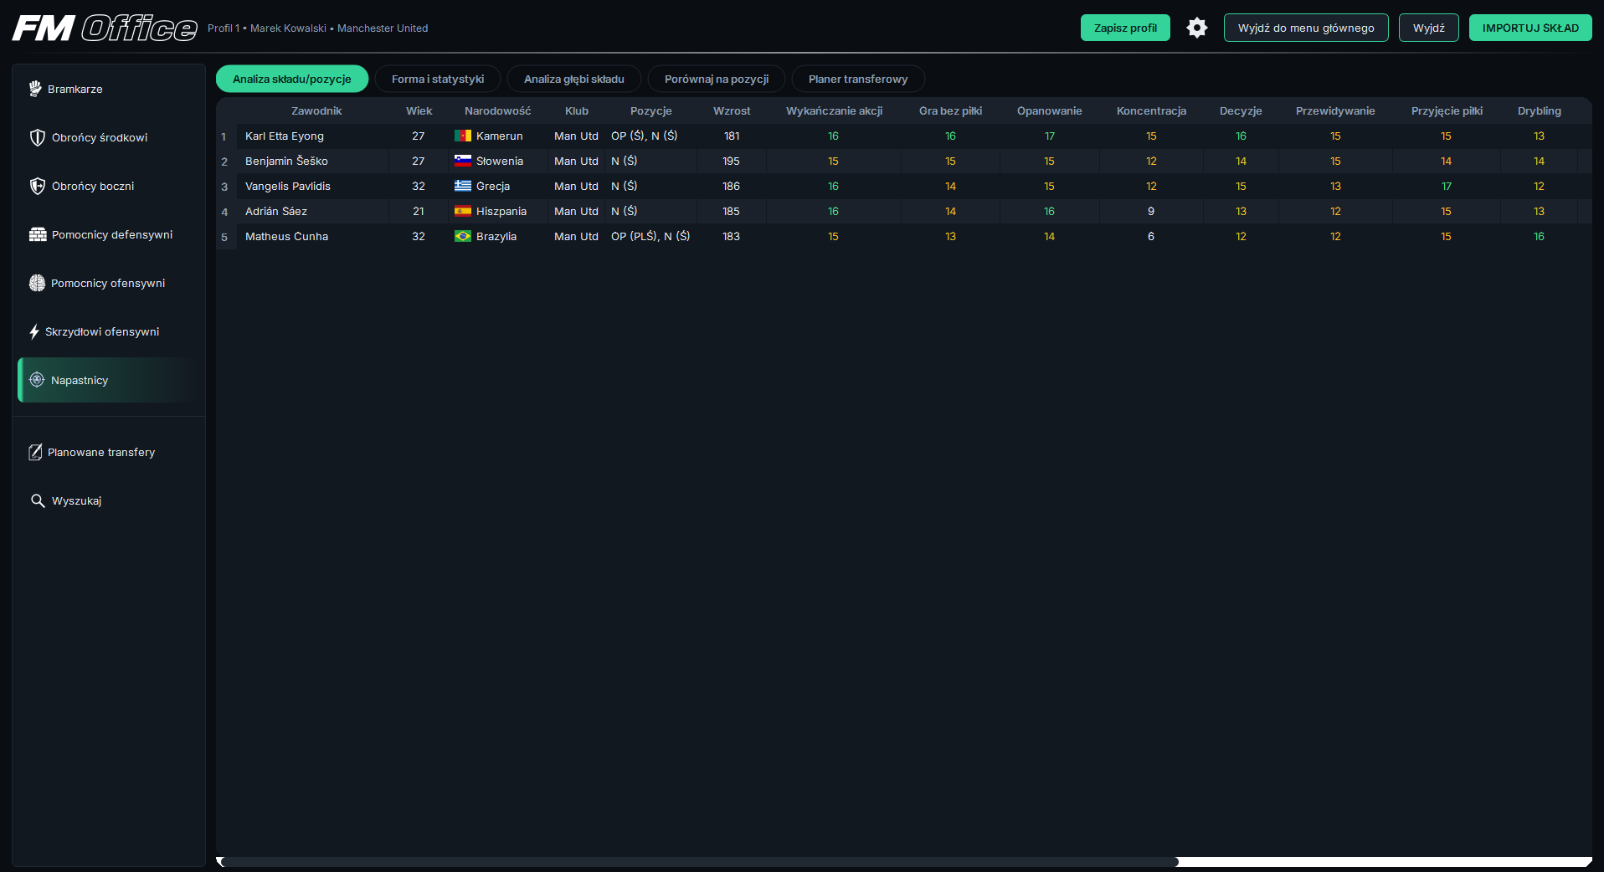1604x872 pixels.
Task: Open Planowane transfery section
Action: click(109, 452)
